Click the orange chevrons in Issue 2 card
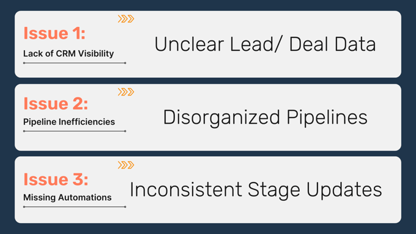This screenshot has height=234, width=416. pyautogui.click(x=126, y=92)
